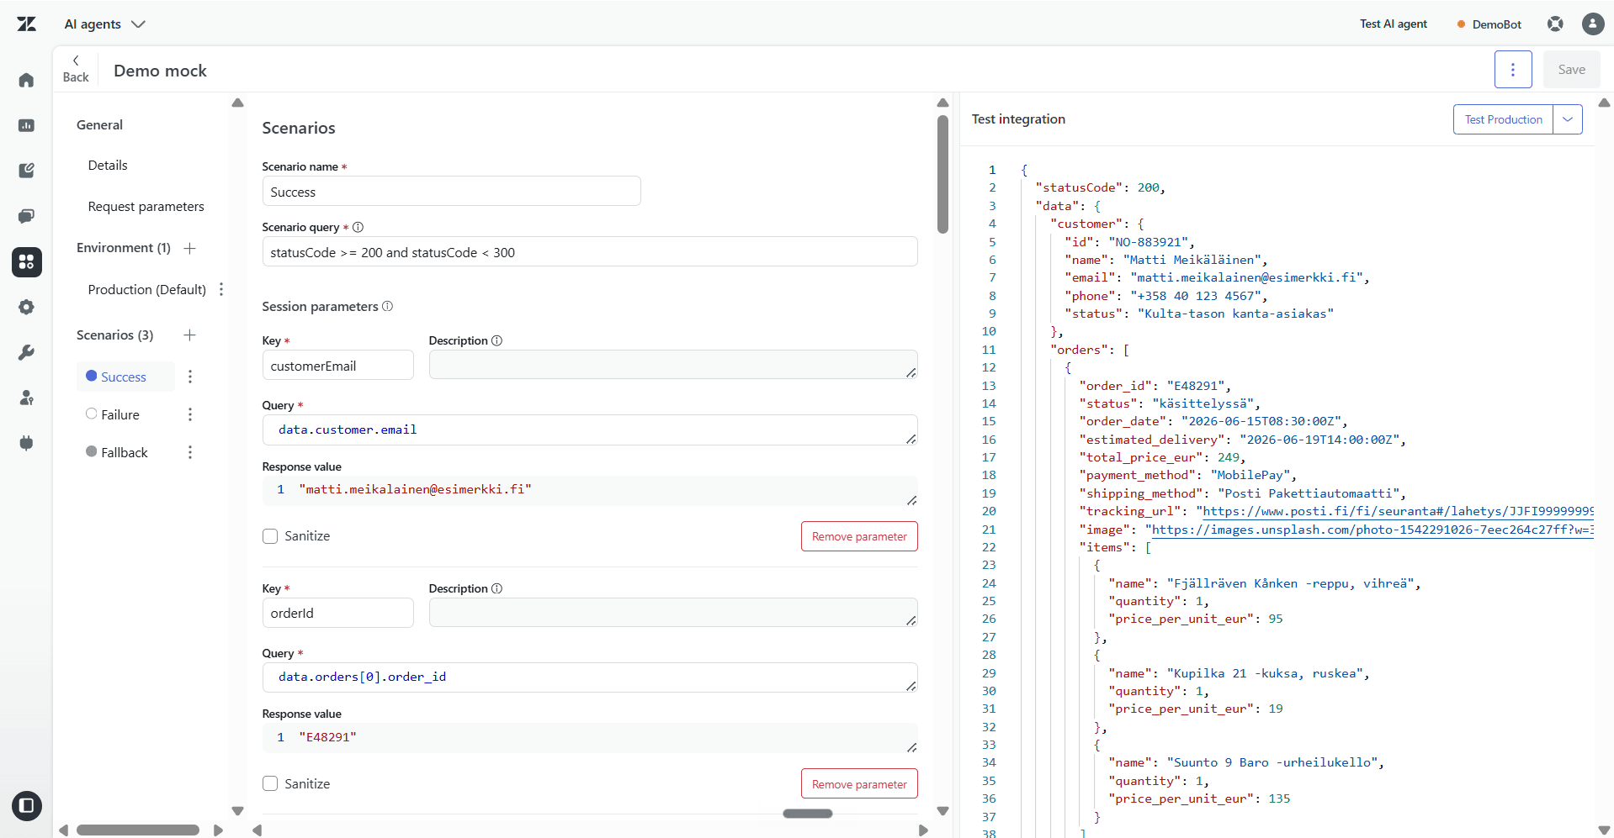Check Sanitize for customerEmail parameter
1614x838 pixels.
click(x=270, y=536)
